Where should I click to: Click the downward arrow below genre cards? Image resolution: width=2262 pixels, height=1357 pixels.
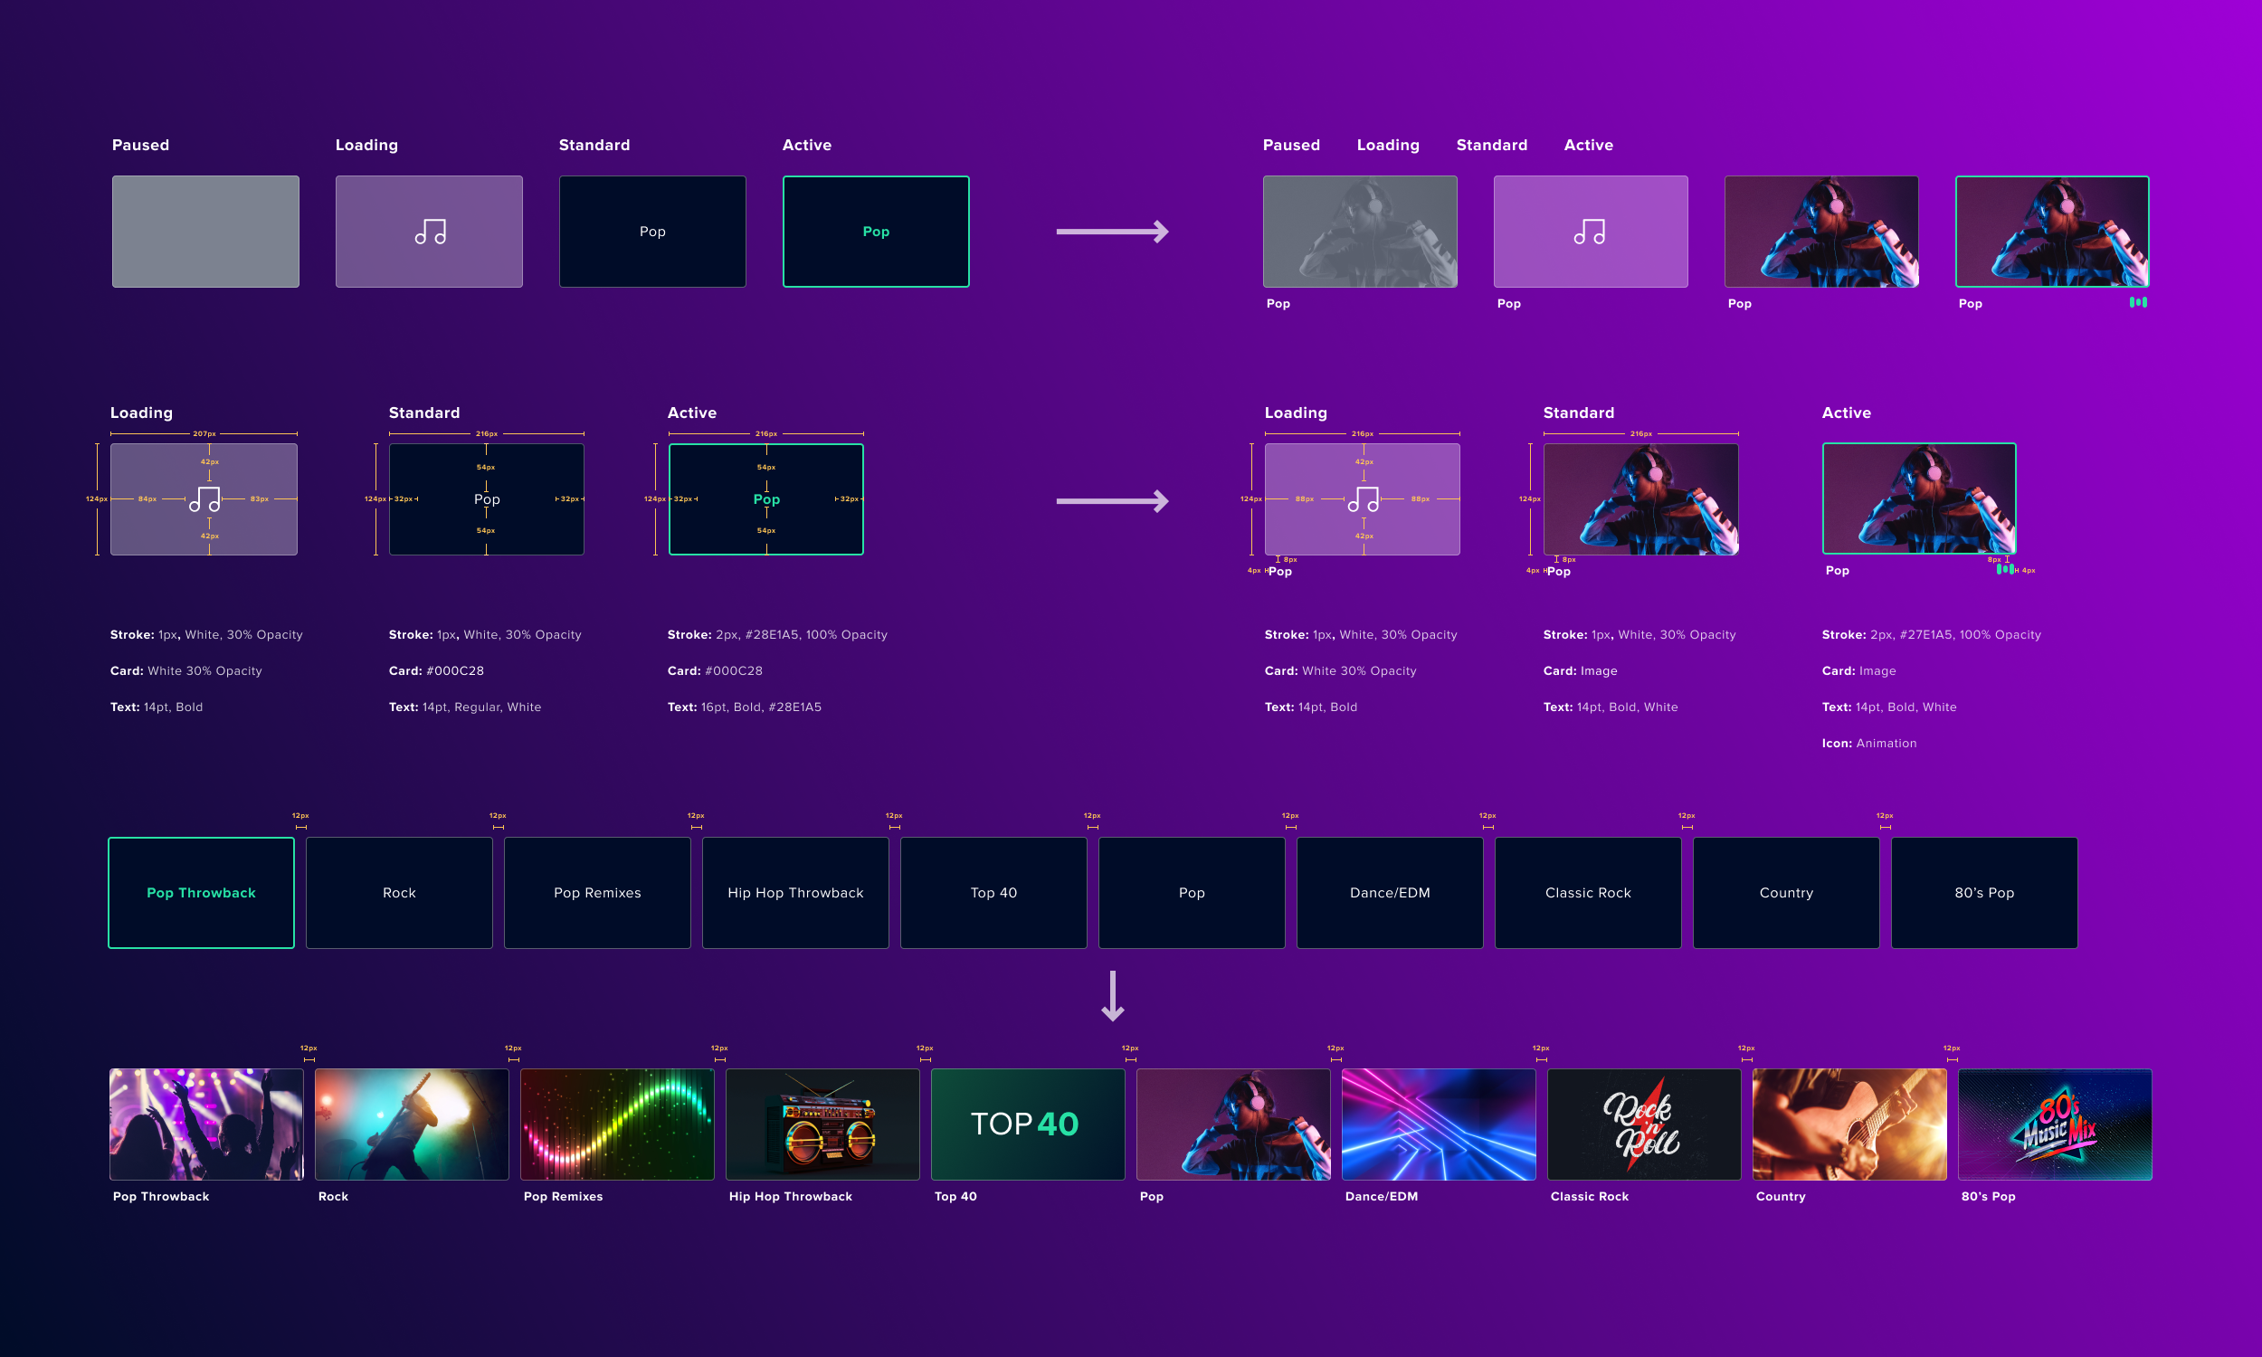1113,996
